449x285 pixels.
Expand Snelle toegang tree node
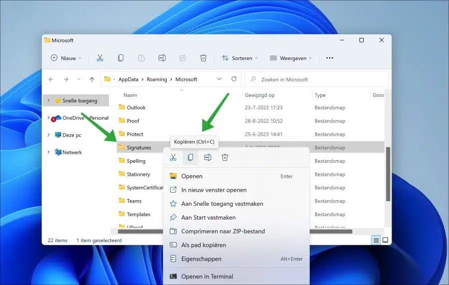[x=49, y=100]
